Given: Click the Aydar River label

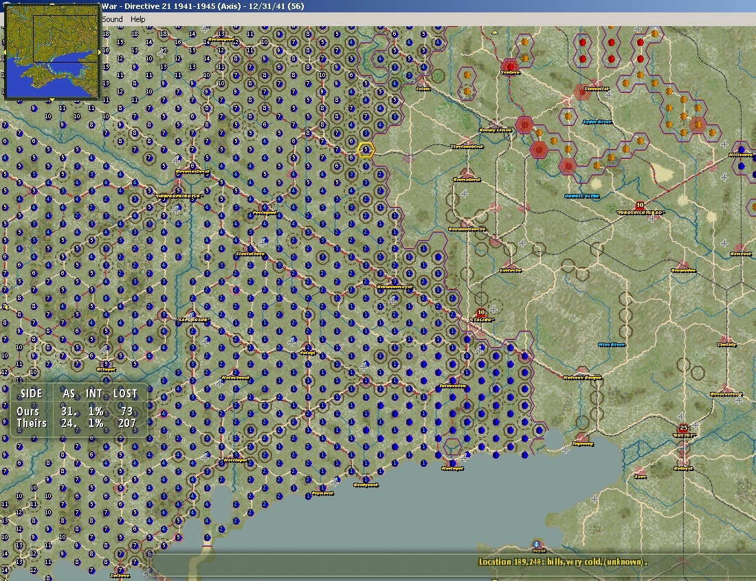Looking at the screenshot, I should click(597, 122).
